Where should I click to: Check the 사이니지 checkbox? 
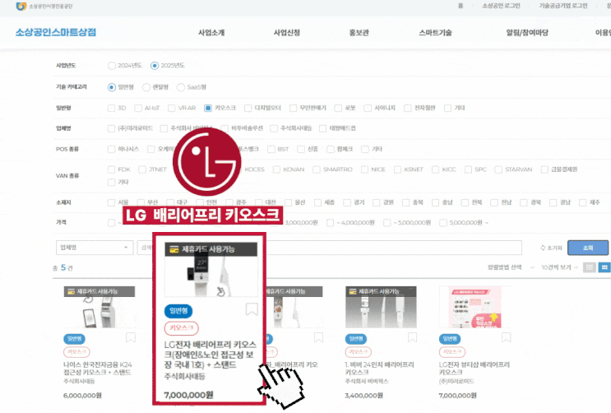coord(368,108)
